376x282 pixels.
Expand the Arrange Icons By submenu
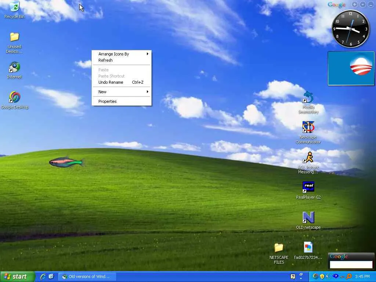click(x=122, y=54)
